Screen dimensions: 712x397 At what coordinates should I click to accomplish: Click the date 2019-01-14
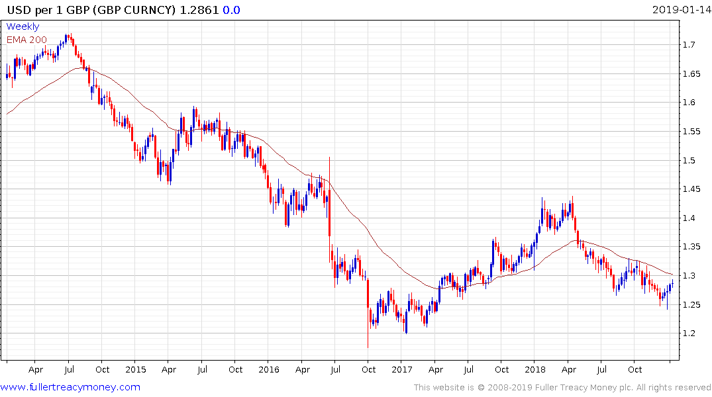point(682,9)
